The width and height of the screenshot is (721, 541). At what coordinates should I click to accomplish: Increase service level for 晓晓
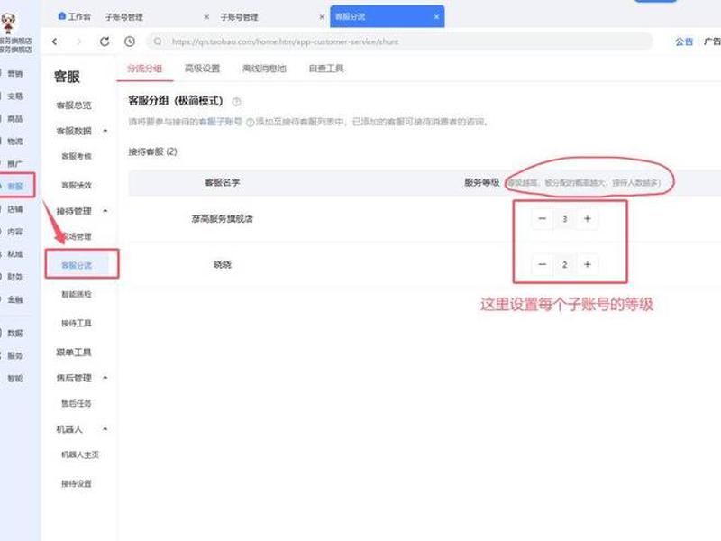[x=588, y=264]
